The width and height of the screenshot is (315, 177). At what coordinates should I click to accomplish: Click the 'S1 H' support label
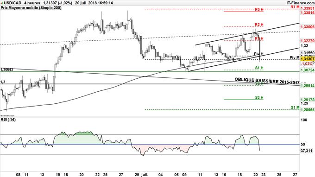(259, 68)
